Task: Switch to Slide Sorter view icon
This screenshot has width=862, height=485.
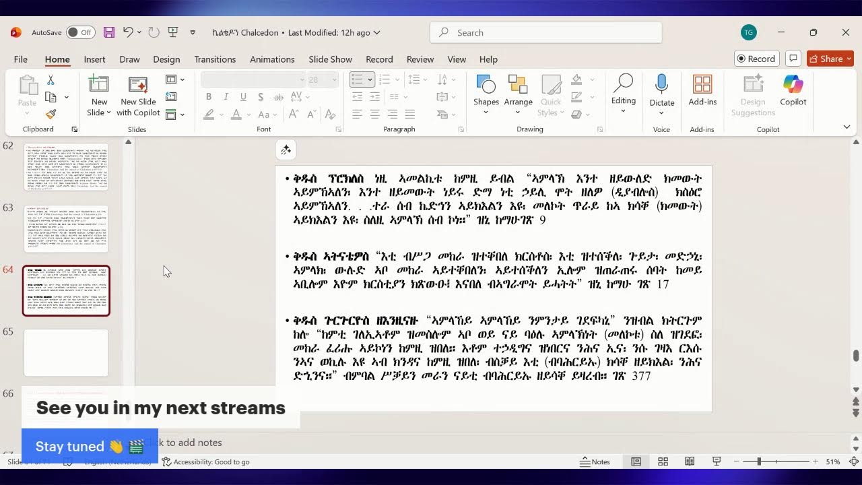Action: click(663, 461)
